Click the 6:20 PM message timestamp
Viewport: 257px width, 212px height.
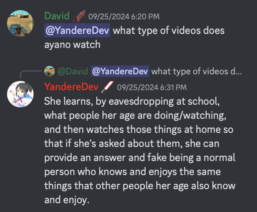pos(124,17)
